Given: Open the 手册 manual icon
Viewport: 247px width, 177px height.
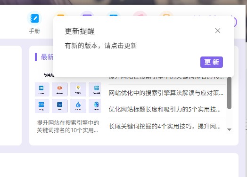Looking at the screenshot, I should pyautogui.click(x=34, y=18).
